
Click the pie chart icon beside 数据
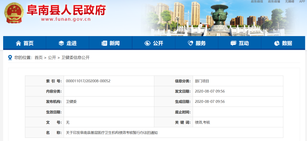coord(277,43)
